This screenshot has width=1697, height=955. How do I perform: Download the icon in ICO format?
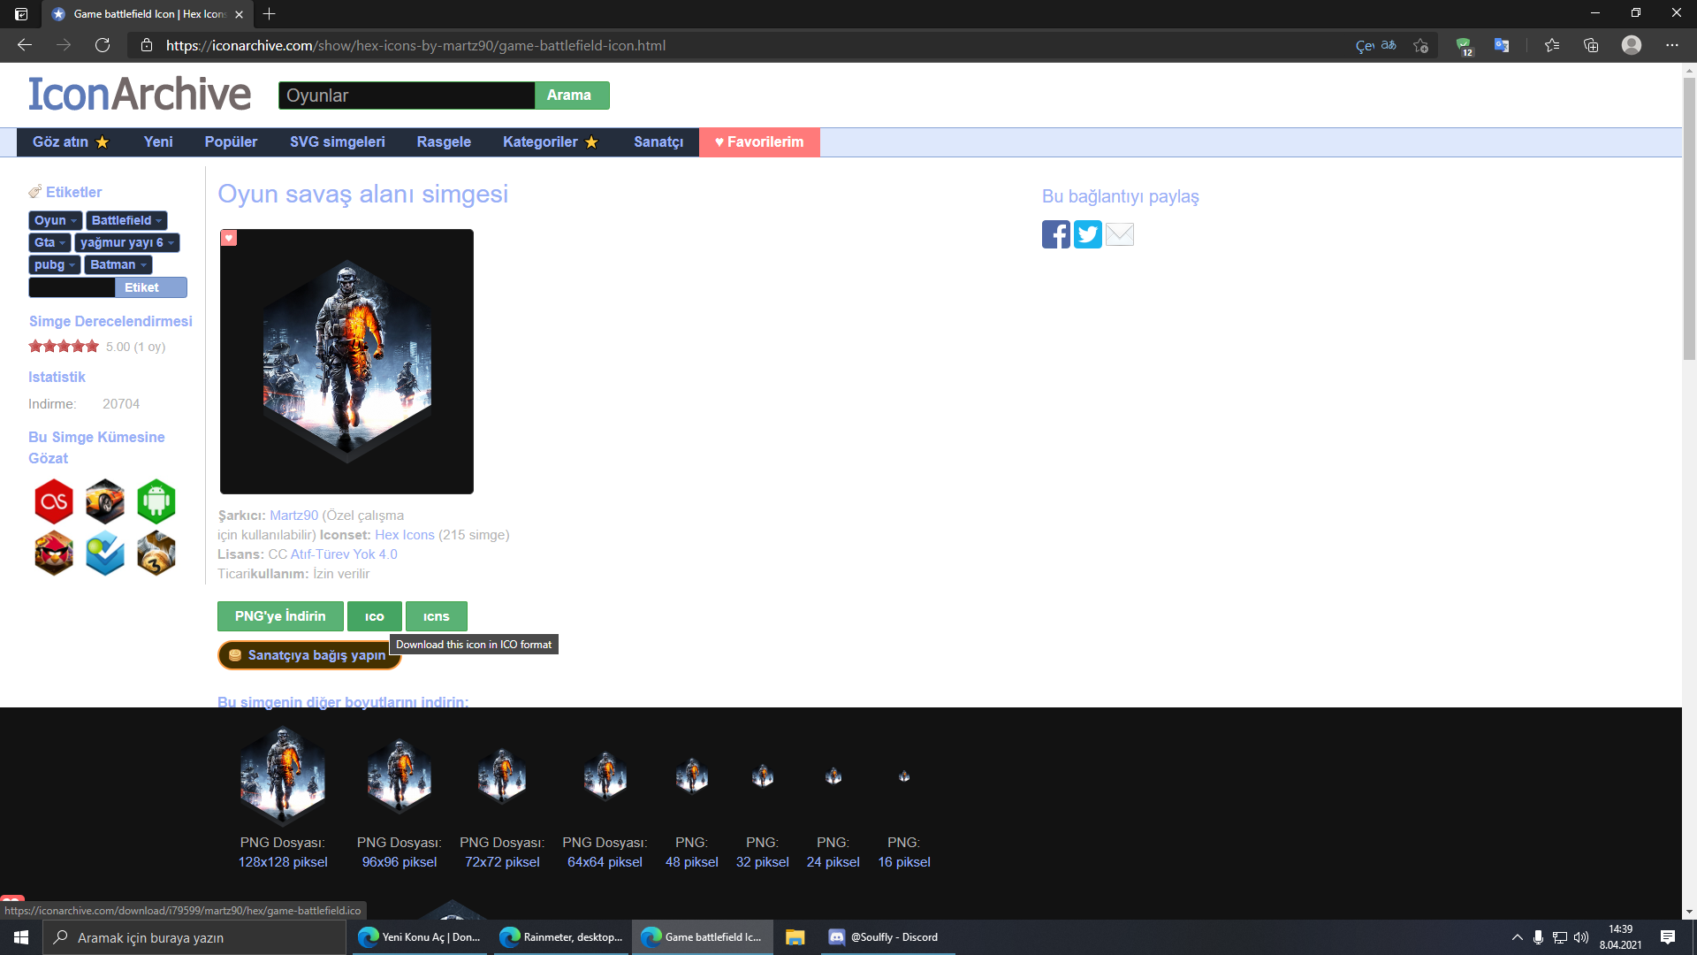click(375, 616)
